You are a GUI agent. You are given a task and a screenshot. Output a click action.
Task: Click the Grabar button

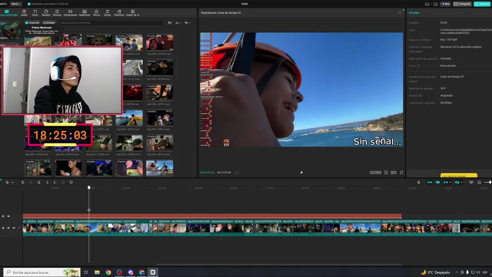tap(49, 23)
